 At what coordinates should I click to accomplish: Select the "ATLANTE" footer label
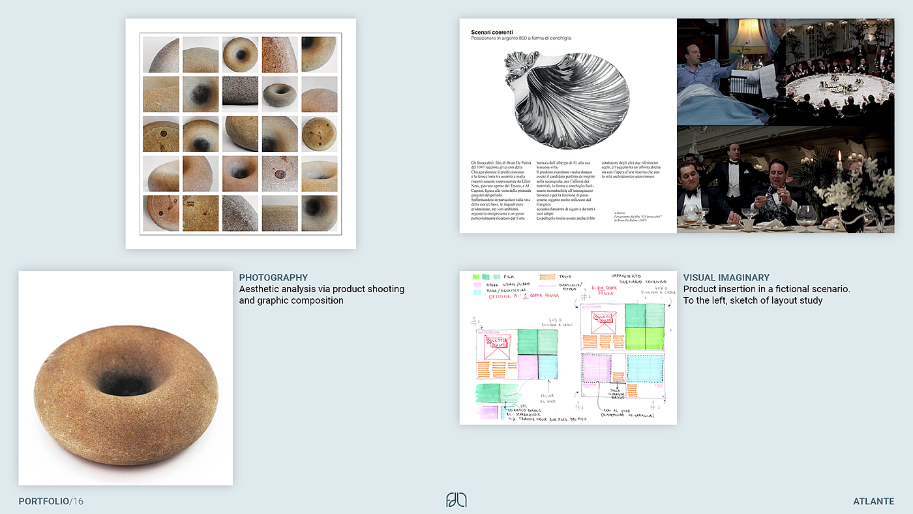point(874,502)
